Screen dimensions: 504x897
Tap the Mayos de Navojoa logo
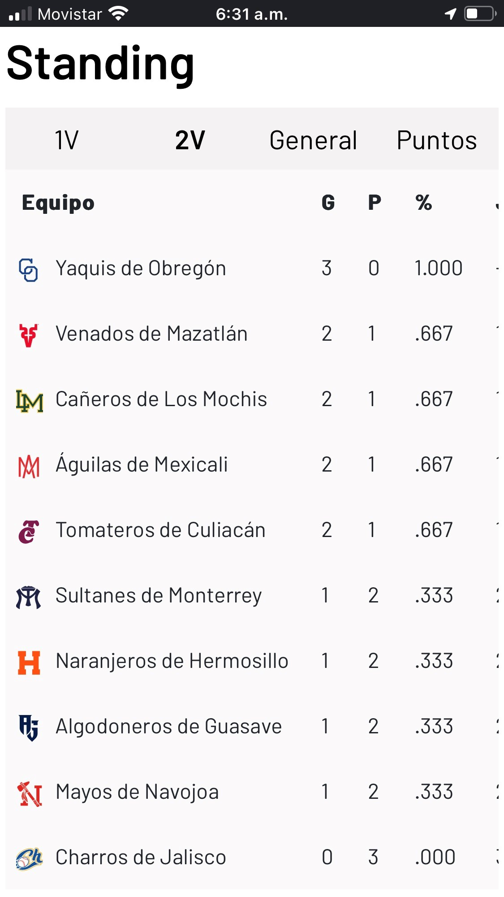[x=30, y=793]
